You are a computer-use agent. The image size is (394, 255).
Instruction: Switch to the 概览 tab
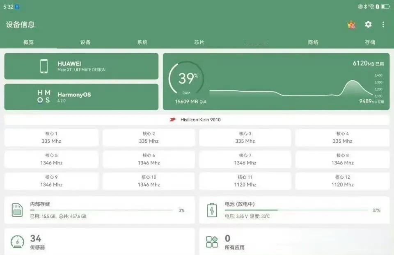[x=28, y=42]
